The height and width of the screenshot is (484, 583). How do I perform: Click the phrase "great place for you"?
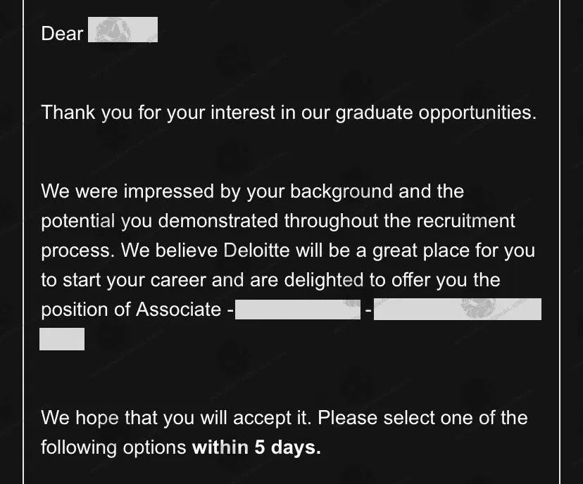pyautogui.click(x=453, y=251)
